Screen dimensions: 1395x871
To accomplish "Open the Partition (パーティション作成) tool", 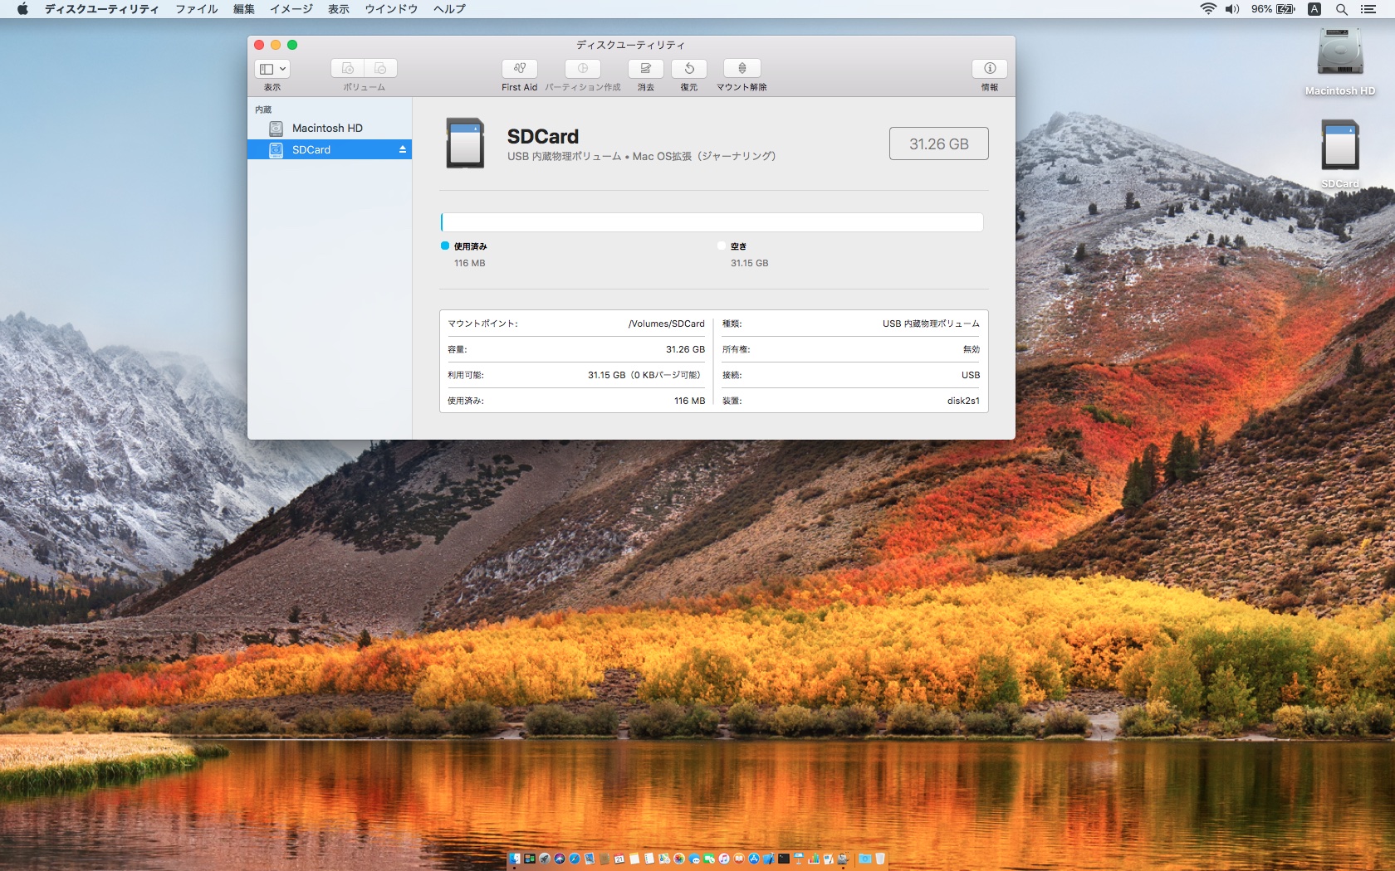I will (x=582, y=68).
